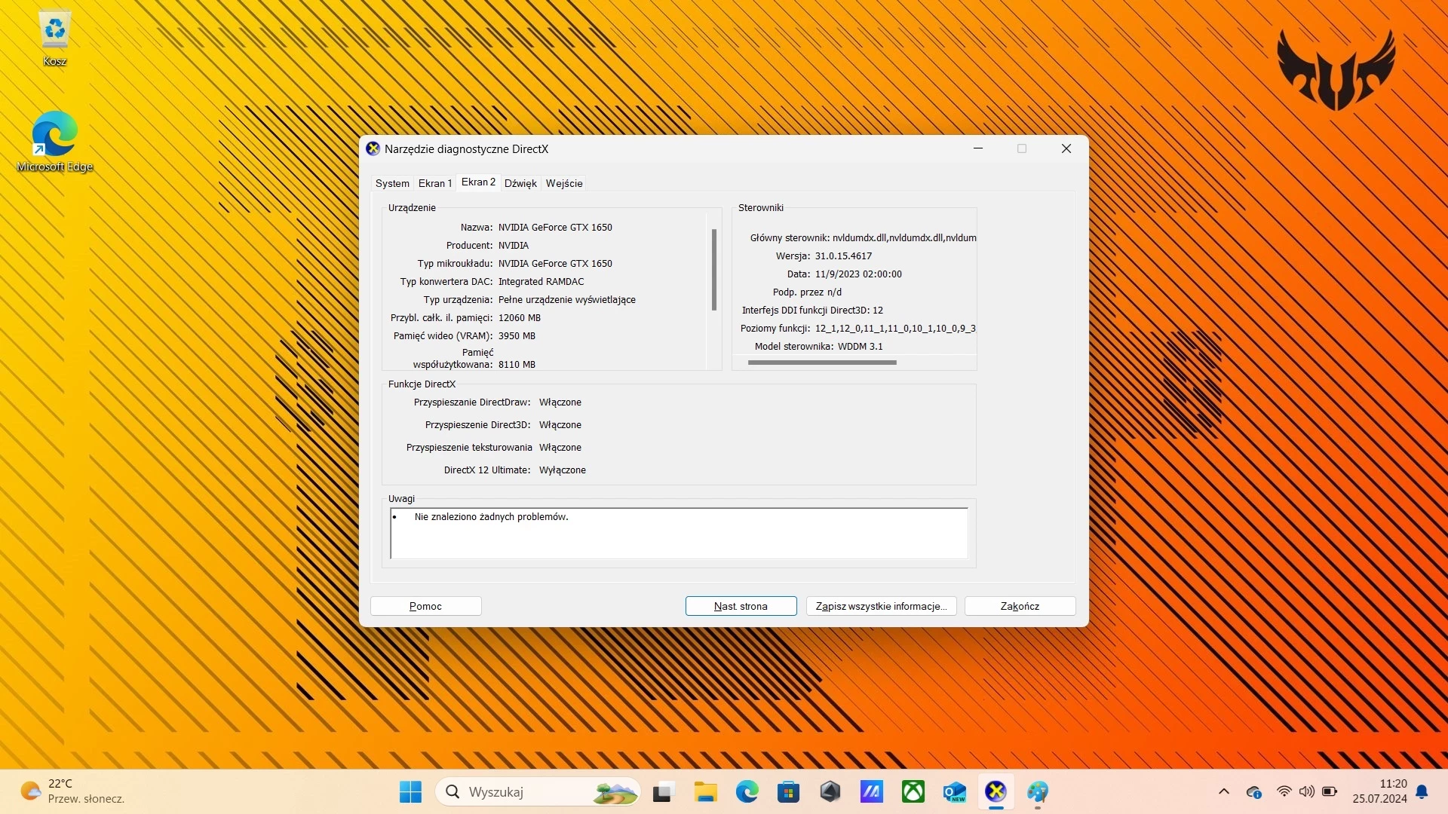1448x814 pixels.
Task: Open the Ekran 1 tab
Action: [434, 183]
